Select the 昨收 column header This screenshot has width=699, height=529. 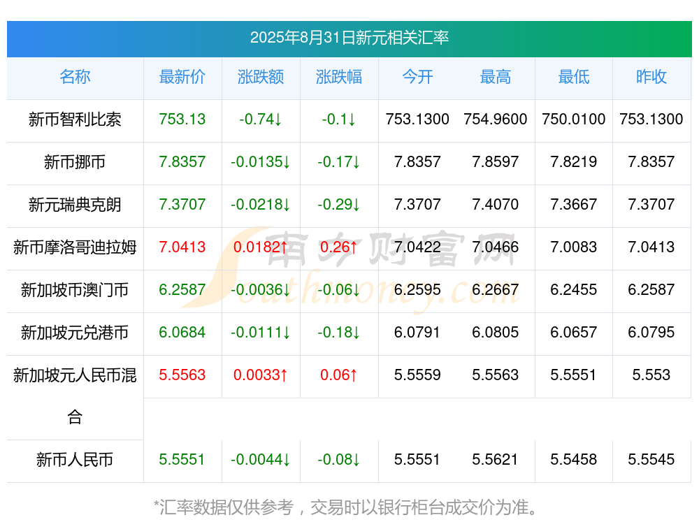click(651, 77)
